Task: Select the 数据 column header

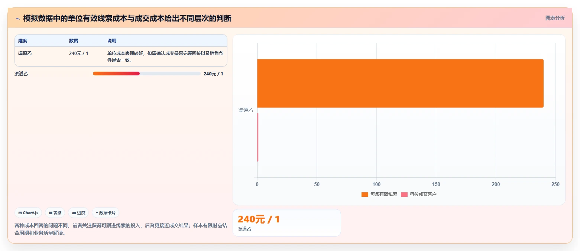Action: coord(74,40)
